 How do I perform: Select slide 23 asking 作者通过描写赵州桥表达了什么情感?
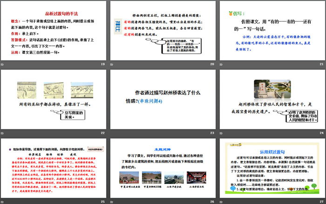point(163,99)
